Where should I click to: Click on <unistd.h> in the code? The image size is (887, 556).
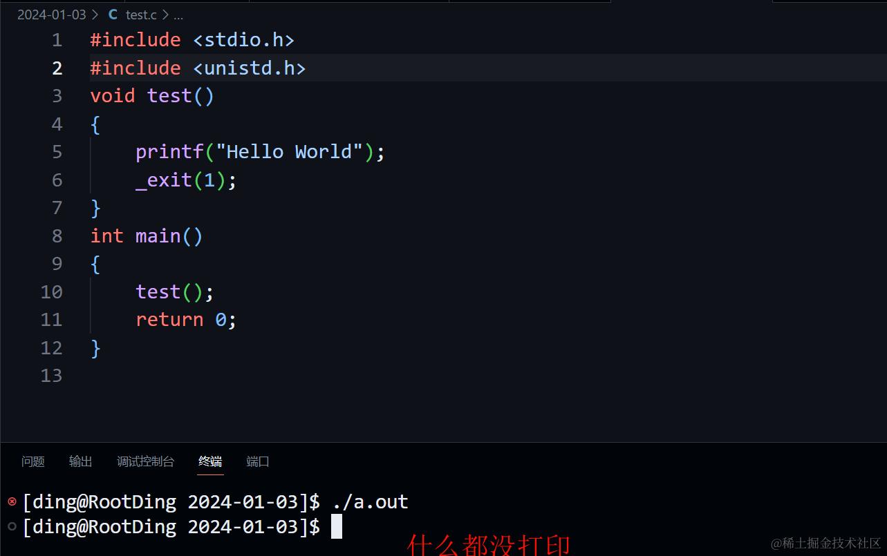249,68
